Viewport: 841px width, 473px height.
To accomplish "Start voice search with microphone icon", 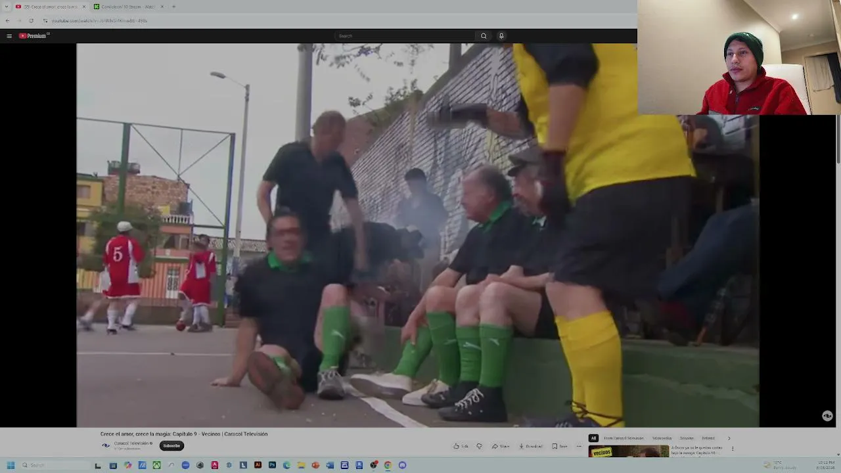I will [501, 36].
